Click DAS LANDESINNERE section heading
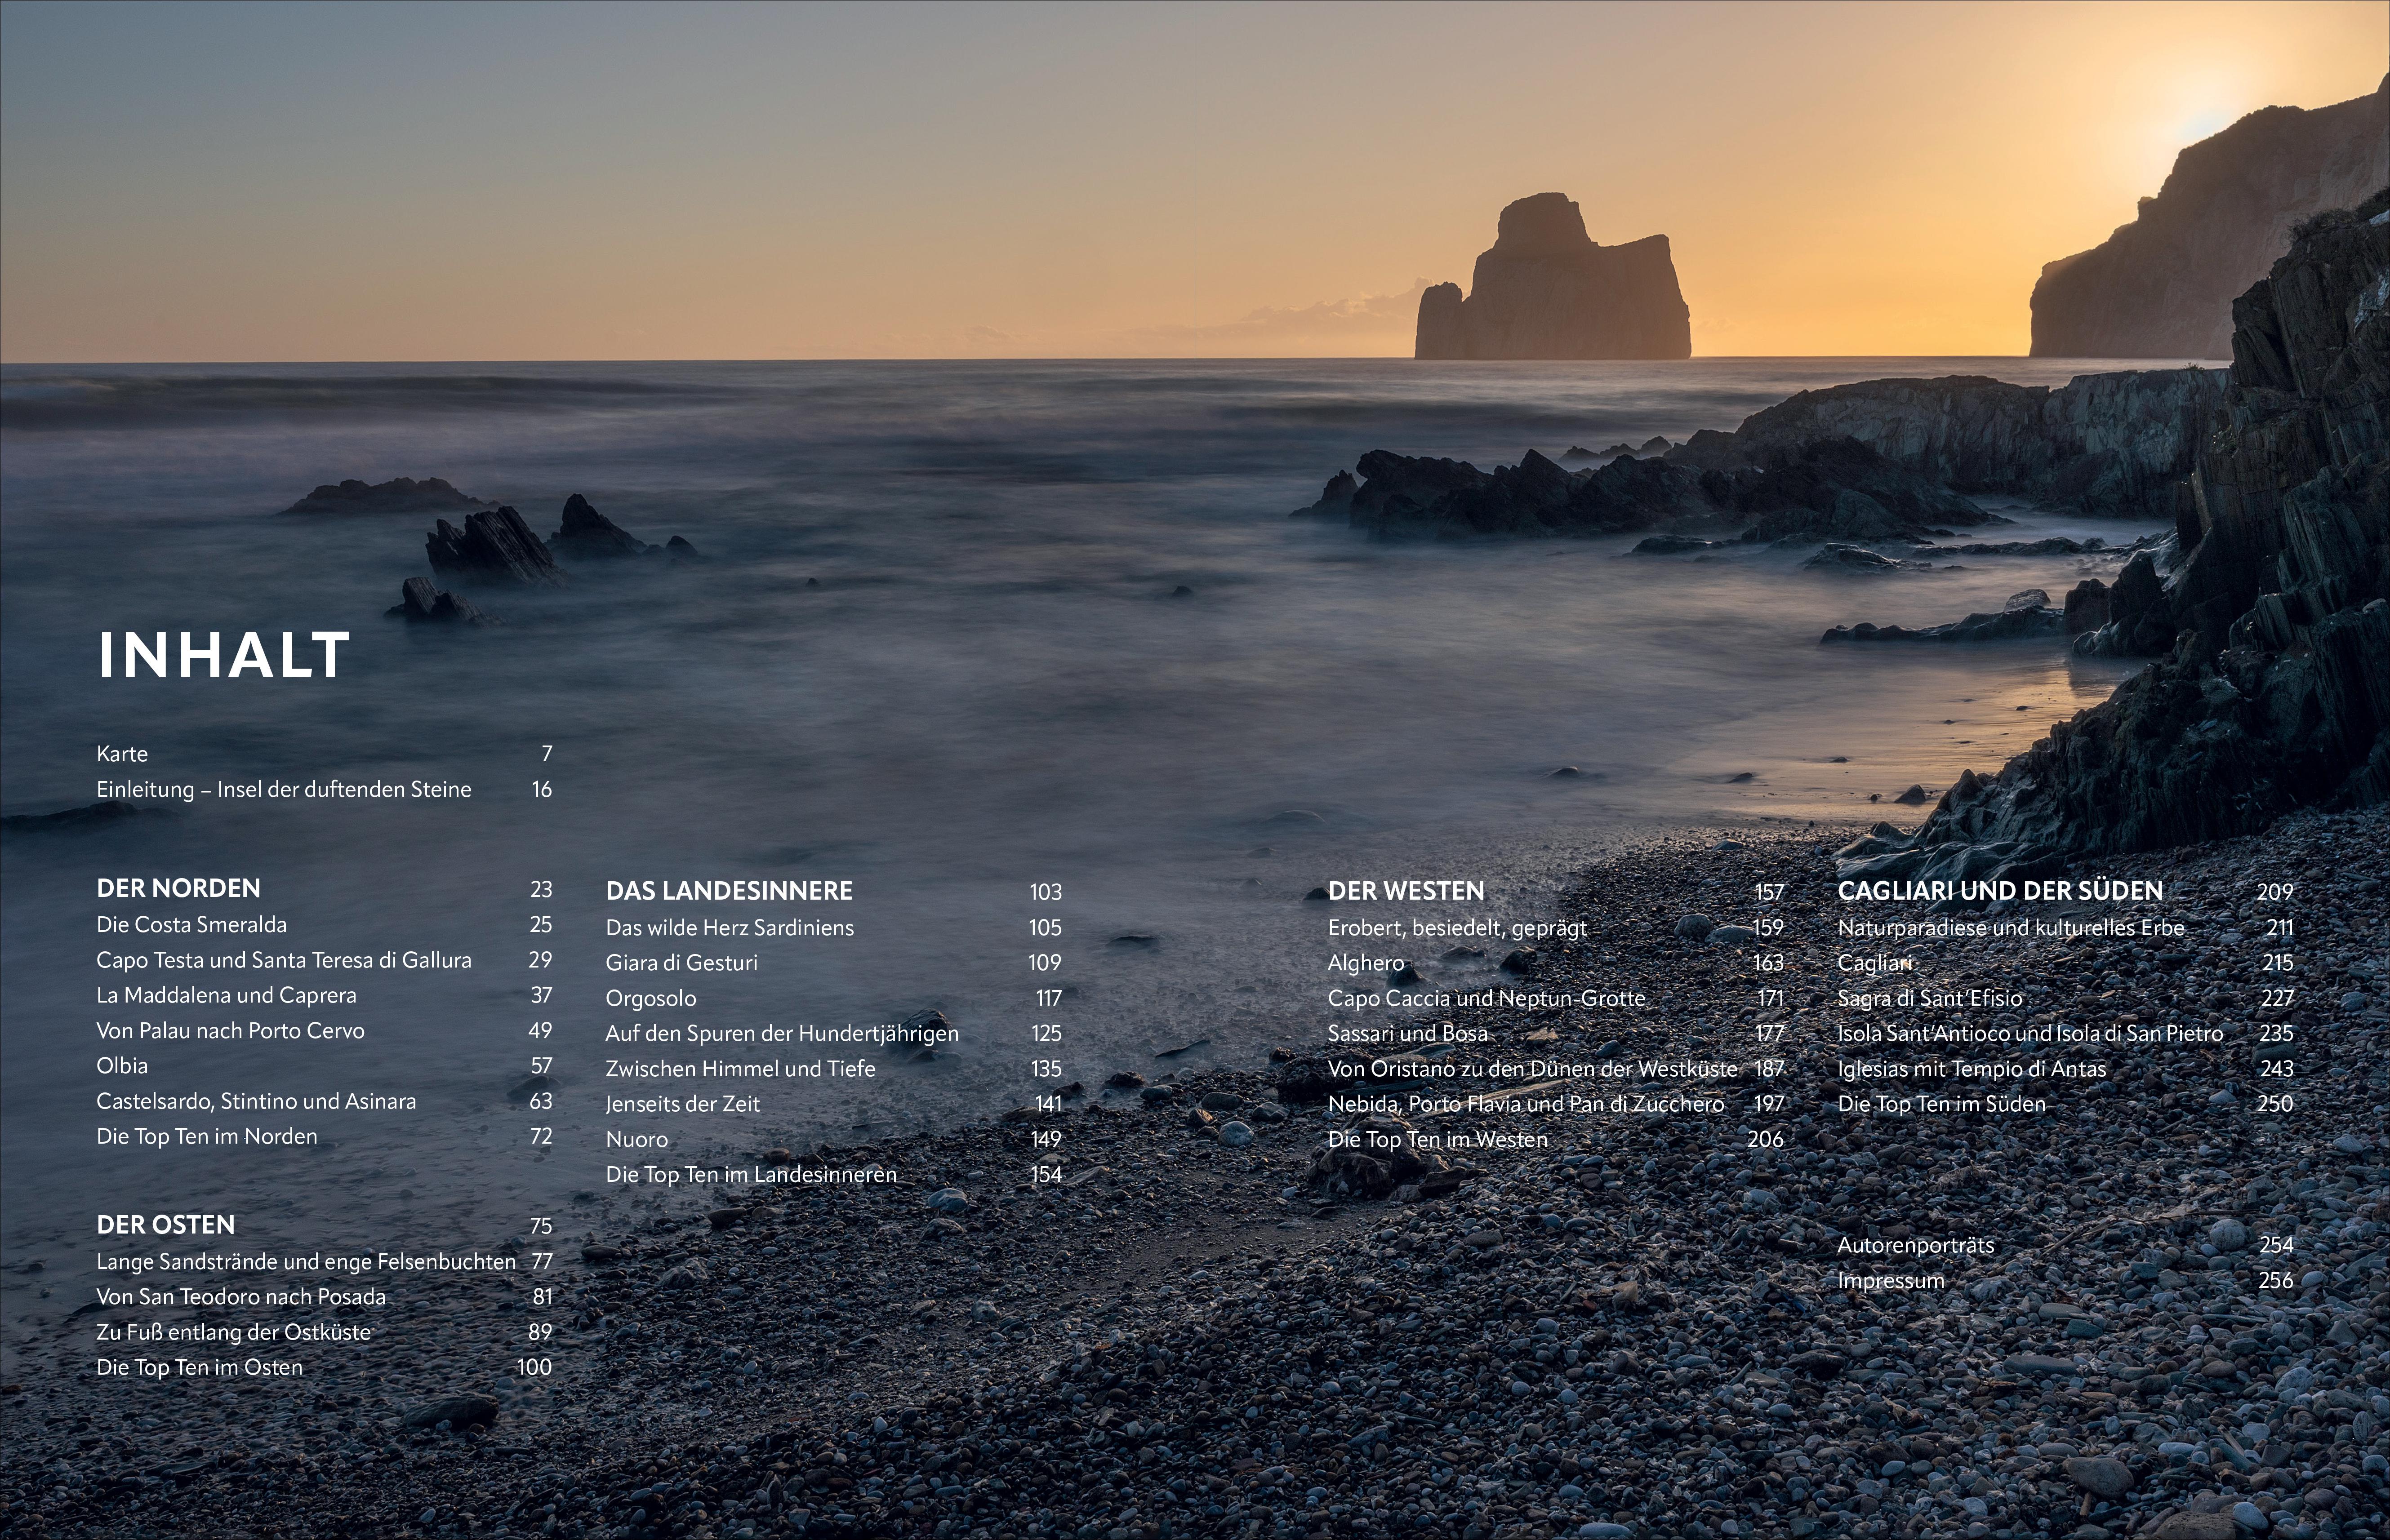 click(729, 890)
